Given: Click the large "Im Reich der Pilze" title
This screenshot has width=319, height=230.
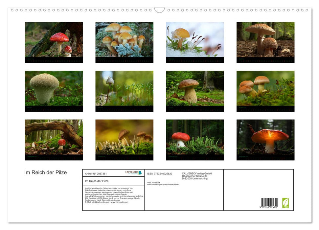Looking at the screenshot, I should click(x=45, y=172).
